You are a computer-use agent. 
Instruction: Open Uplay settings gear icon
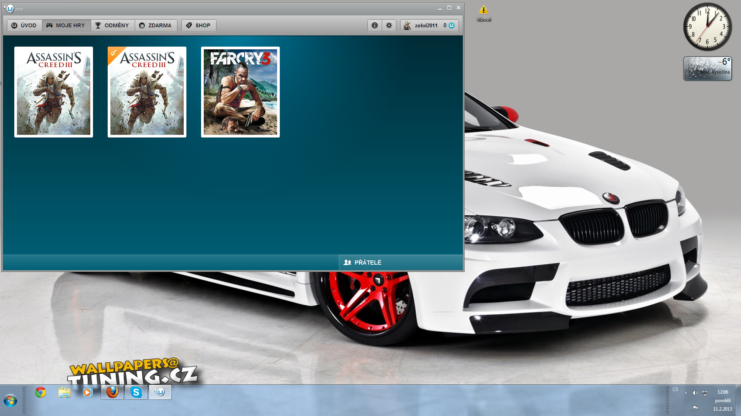[x=389, y=25]
